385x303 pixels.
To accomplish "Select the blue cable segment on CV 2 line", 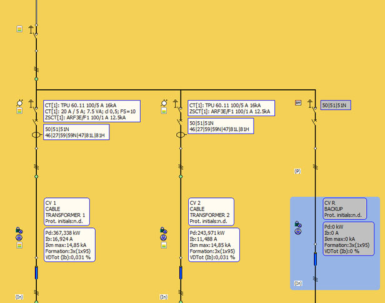I will point(181,272).
